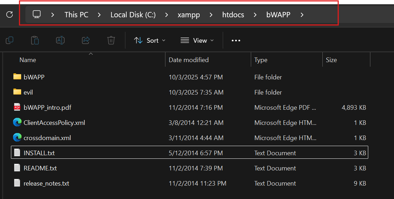Screen dimensions: 394x199
Task: Navigate to htdocs in breadcrumb
Action: click(233, 15)
